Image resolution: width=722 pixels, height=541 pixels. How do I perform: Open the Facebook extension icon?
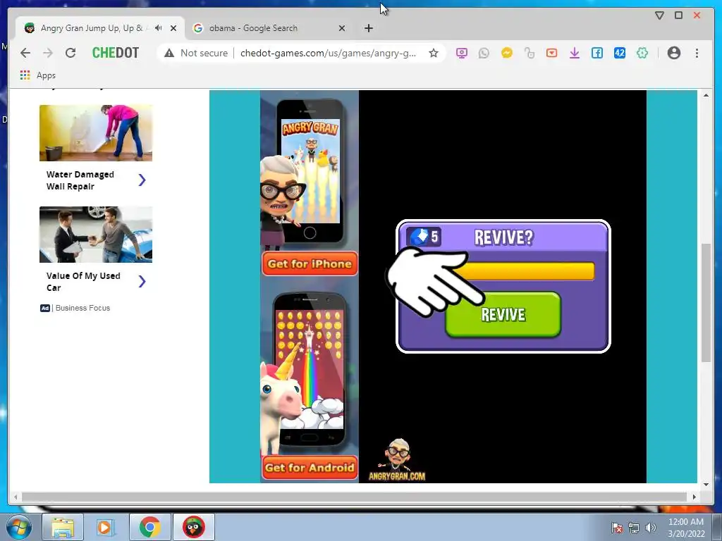click(x=596, y=53)
